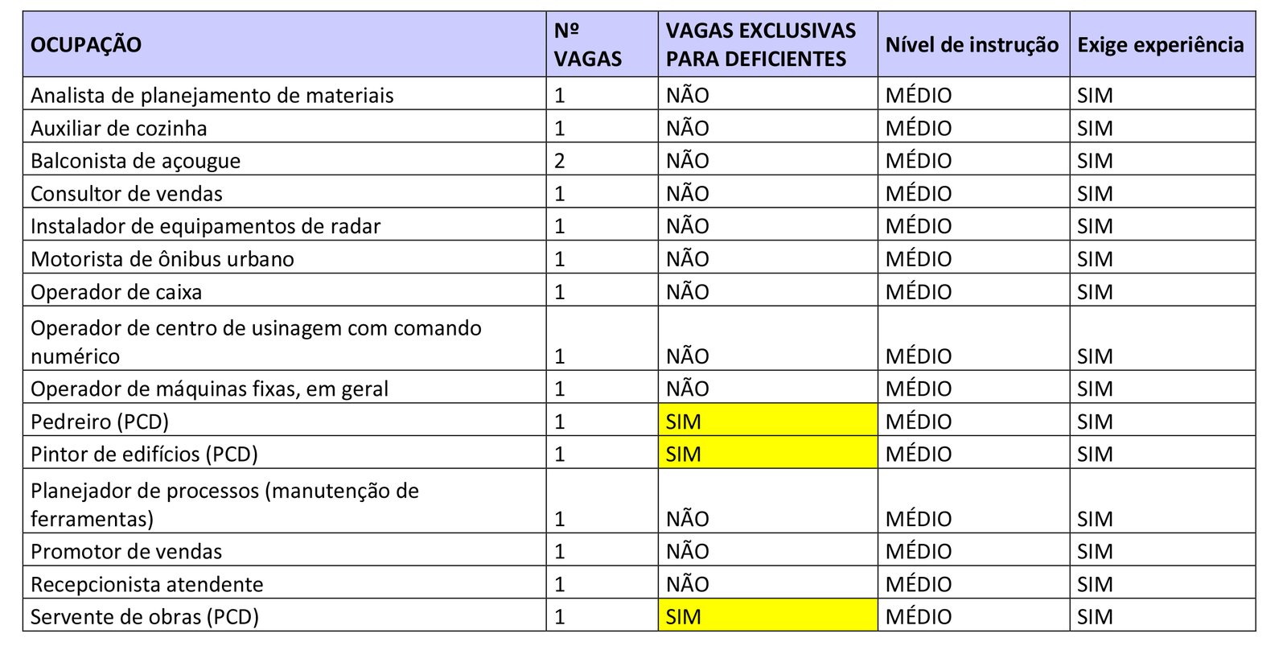
Task: Click yellow SIM cell for Servente de obras
Action: 767,616
